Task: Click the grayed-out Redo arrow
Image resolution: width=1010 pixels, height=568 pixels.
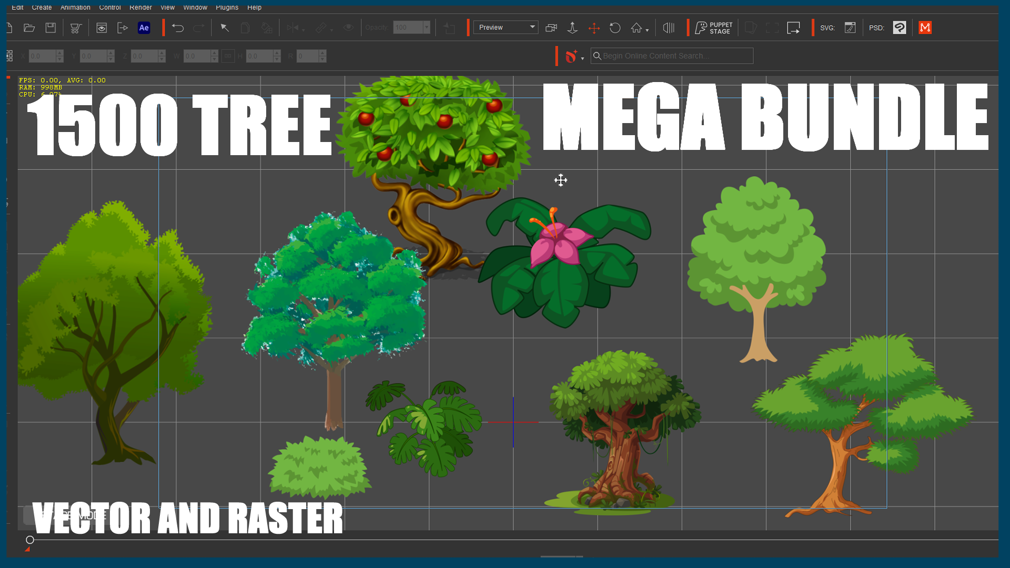Action: [x=199, y=28]
